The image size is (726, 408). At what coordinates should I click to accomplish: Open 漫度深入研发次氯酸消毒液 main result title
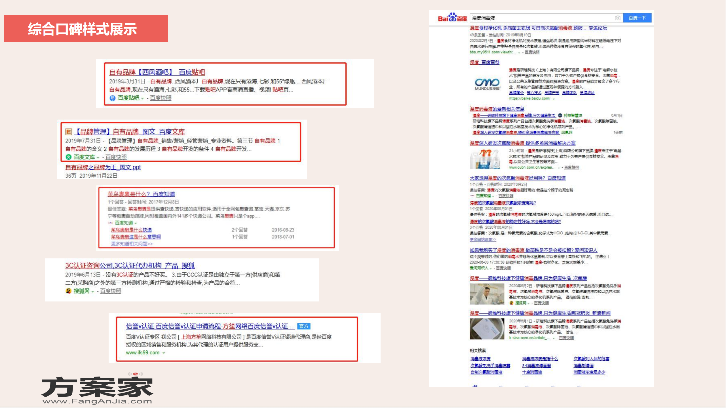pos(523,143)
